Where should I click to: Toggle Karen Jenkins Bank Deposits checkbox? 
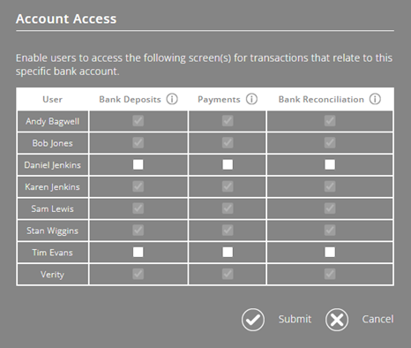pos(138,186)
